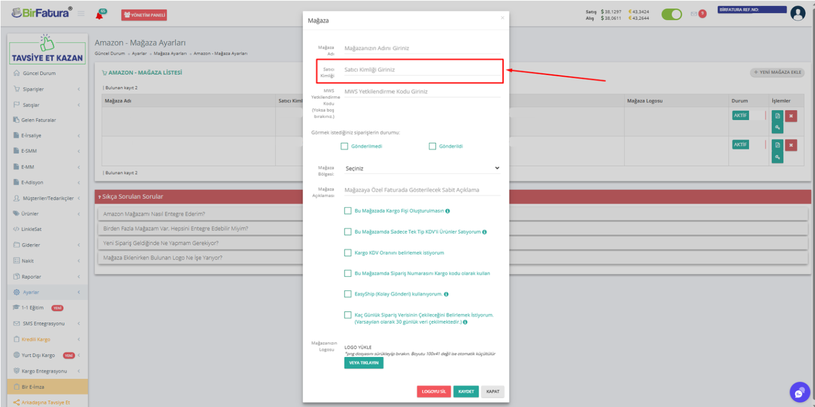This screenshot has width=815, height=407.
Task: Tick the Gönderilmedi checkbox
Action: [x=344, y=146]
